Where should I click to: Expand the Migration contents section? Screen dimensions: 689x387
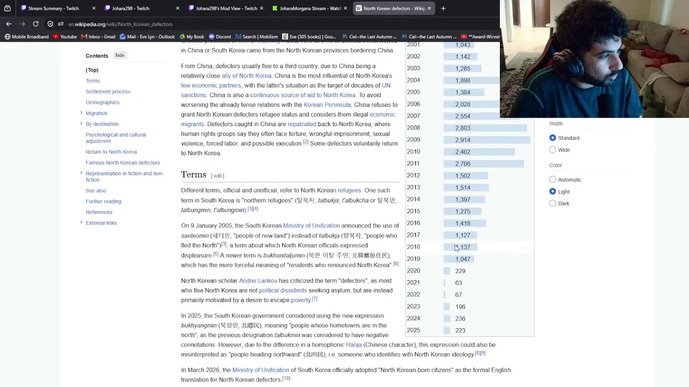(x=81, y=112)
